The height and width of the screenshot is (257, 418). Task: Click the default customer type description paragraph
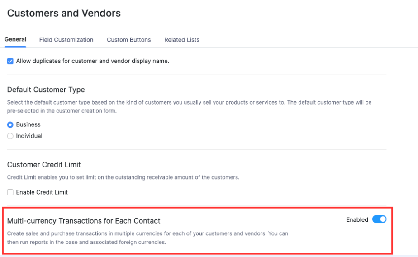pos(189,106)
